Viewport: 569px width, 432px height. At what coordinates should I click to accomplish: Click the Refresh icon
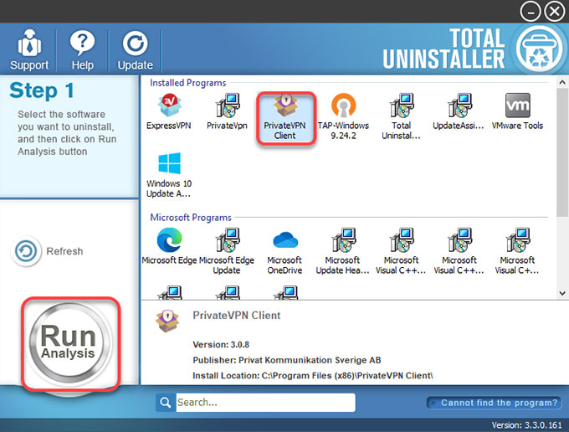pos(26,251)
